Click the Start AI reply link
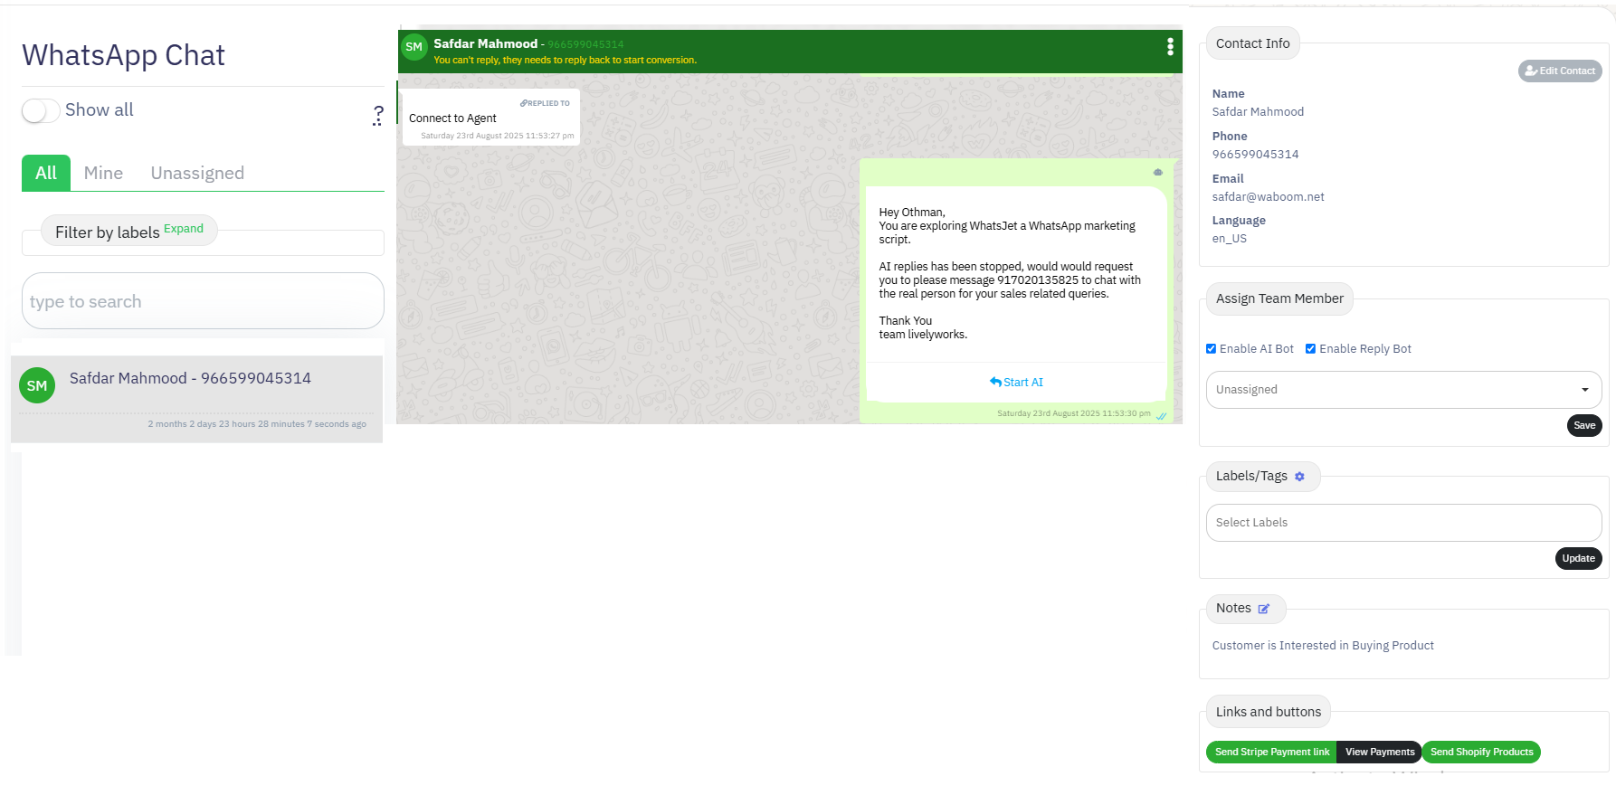 [1016, 383]
